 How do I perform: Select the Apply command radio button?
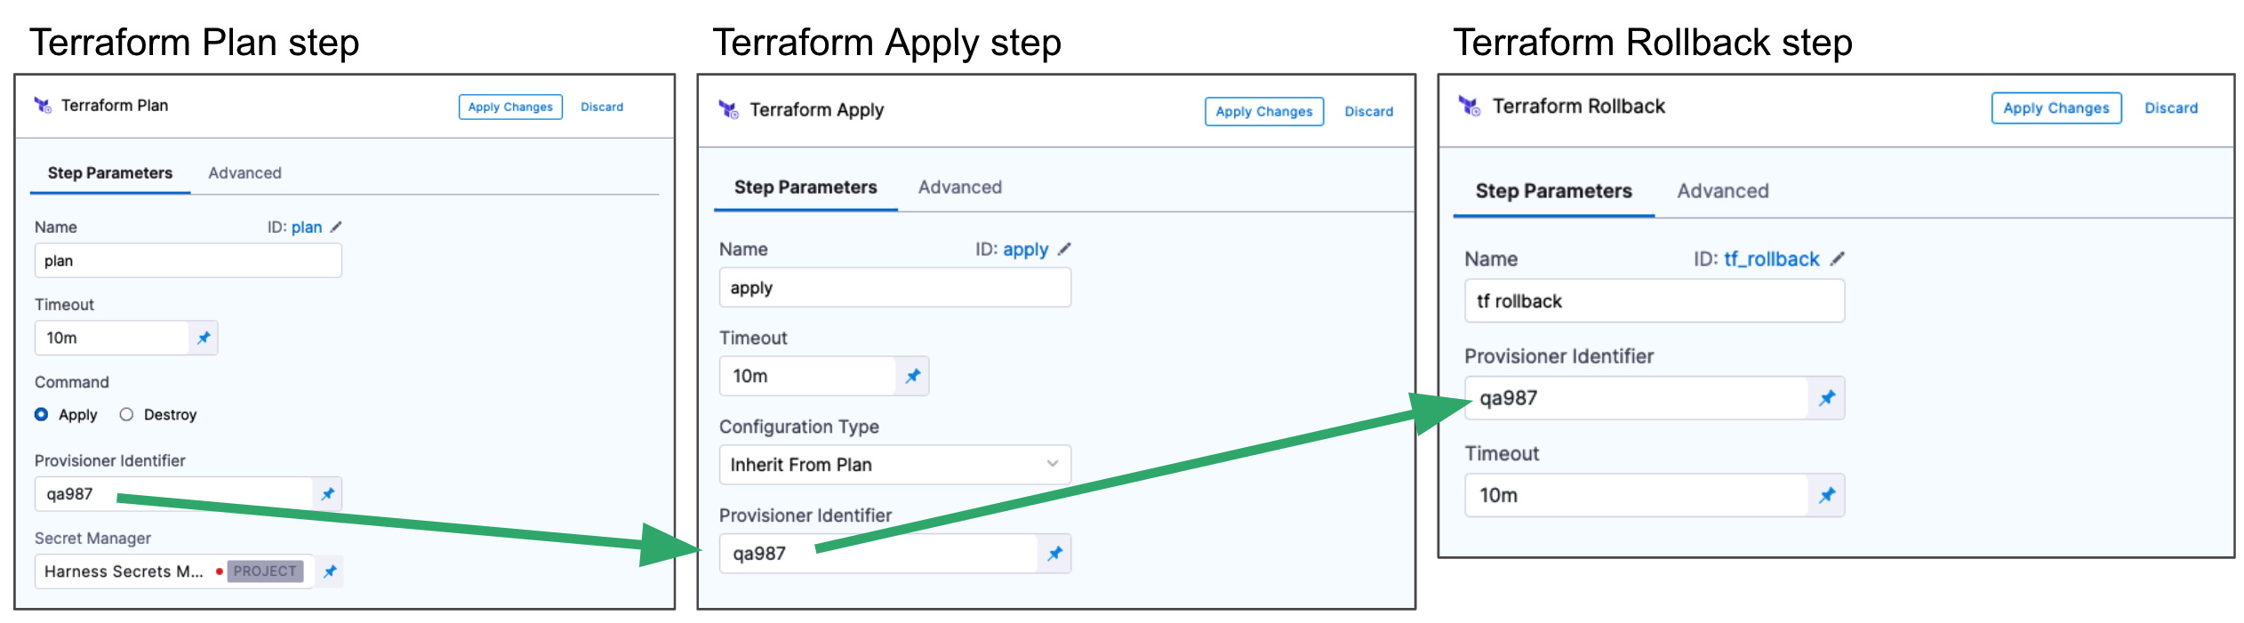pos(42,414)
